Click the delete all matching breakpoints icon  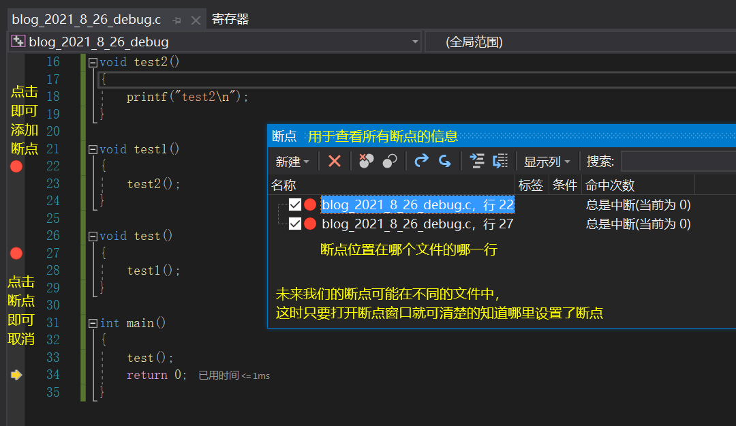click(x=365, y=161)
